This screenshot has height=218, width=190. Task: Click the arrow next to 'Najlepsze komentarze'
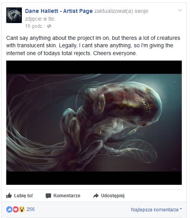pyautogui.click(x=181, y=209)
